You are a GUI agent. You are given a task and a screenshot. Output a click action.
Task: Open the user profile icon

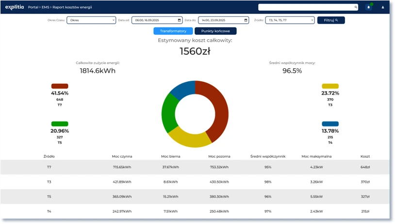(x=383, y=7)
